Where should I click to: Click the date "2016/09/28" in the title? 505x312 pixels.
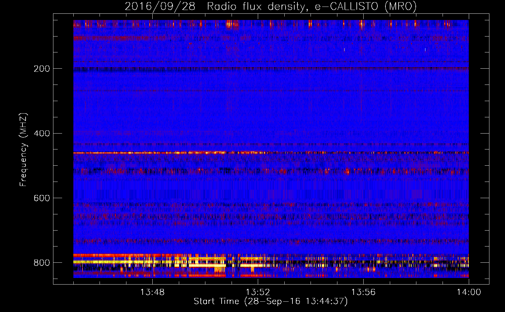[x=160, y=7]
